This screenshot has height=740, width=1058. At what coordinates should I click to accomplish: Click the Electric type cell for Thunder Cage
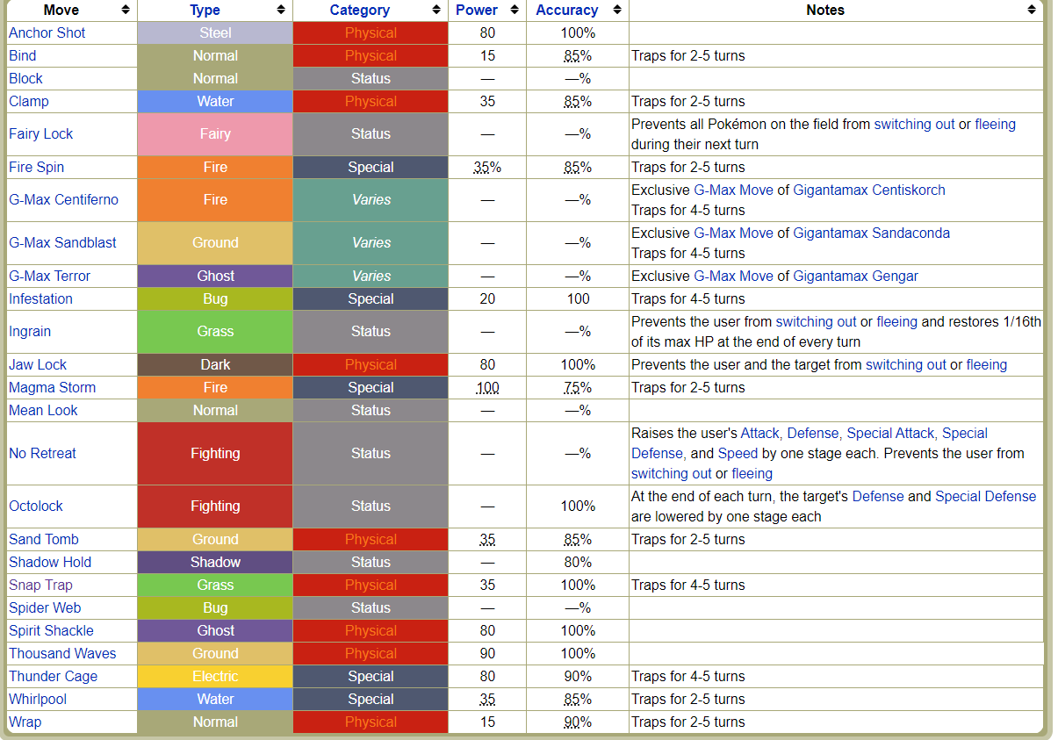click(x=215, y=676)
